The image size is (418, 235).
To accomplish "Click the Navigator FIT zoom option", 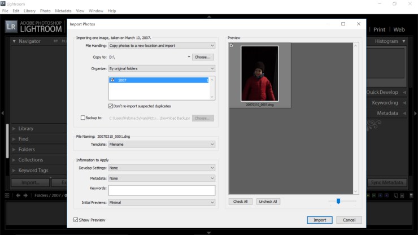I will [56, 41].
